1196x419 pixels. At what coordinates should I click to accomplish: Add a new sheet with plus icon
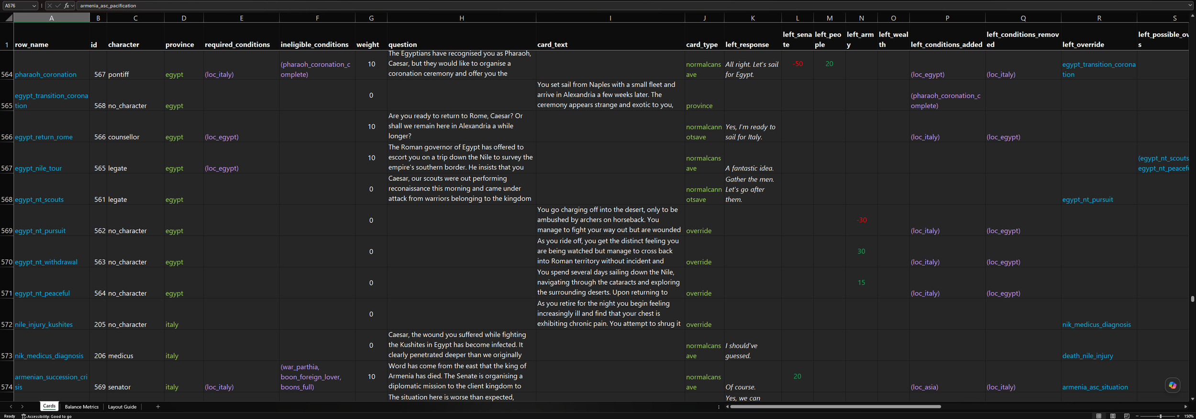pos(158,407)
